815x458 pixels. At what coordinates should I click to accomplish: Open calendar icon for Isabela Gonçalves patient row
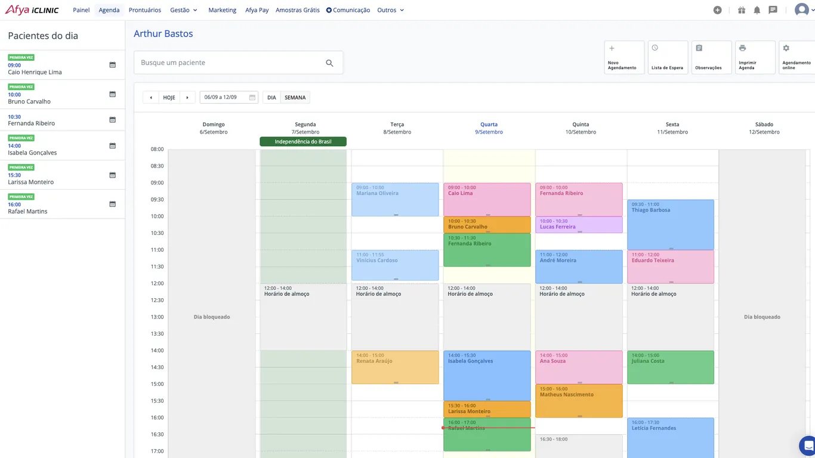tap(112, 145)
